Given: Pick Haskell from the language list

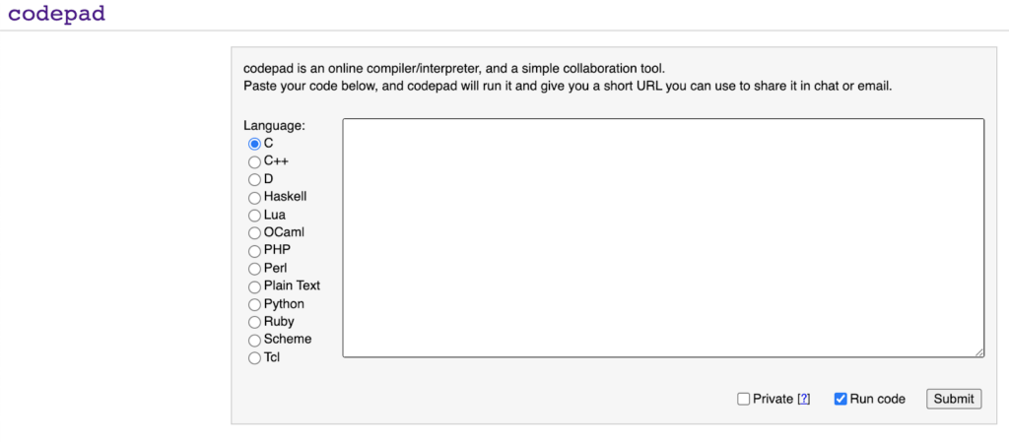Looking at the screenshot, I should [254, 197].
